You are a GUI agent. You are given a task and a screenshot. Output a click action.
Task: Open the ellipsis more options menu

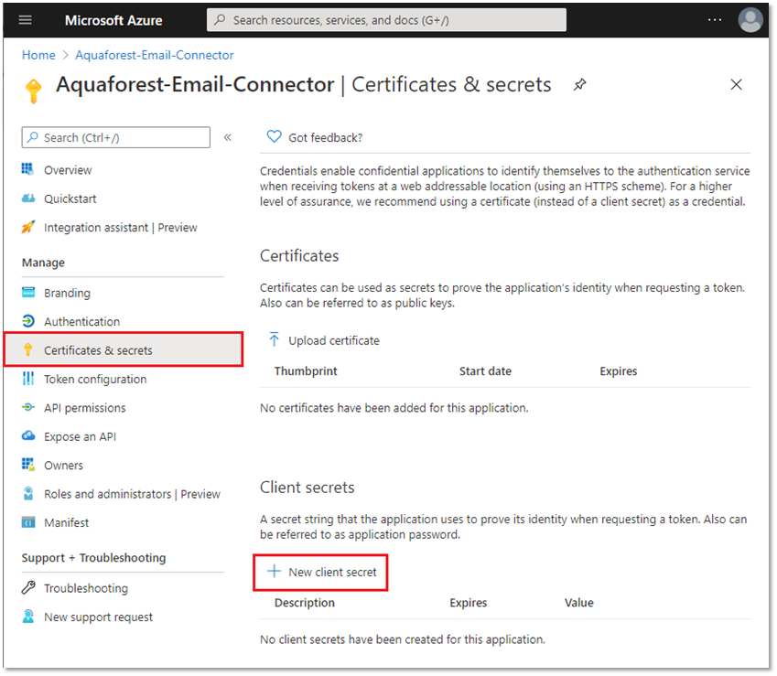tap(715, 19)
